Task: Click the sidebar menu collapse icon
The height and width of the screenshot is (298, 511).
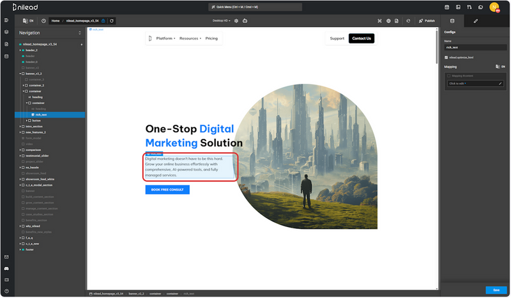Action: (6, 20)
